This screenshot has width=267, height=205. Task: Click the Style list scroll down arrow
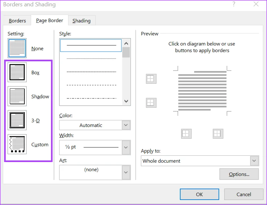coord(126,101)
